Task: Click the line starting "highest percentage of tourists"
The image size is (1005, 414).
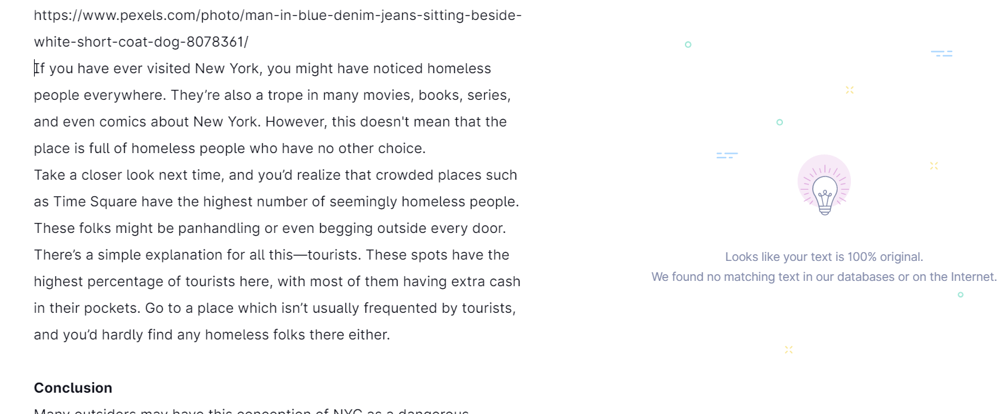Action: pos(277,282)
